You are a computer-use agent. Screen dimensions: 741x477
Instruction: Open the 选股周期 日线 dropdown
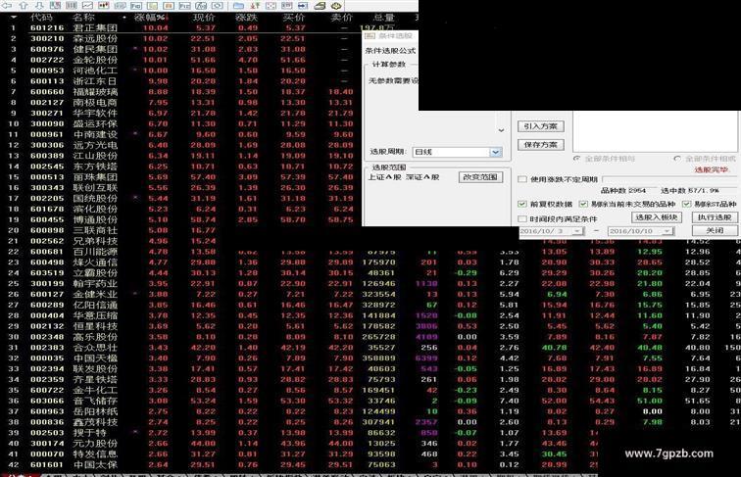coord(495,152)
